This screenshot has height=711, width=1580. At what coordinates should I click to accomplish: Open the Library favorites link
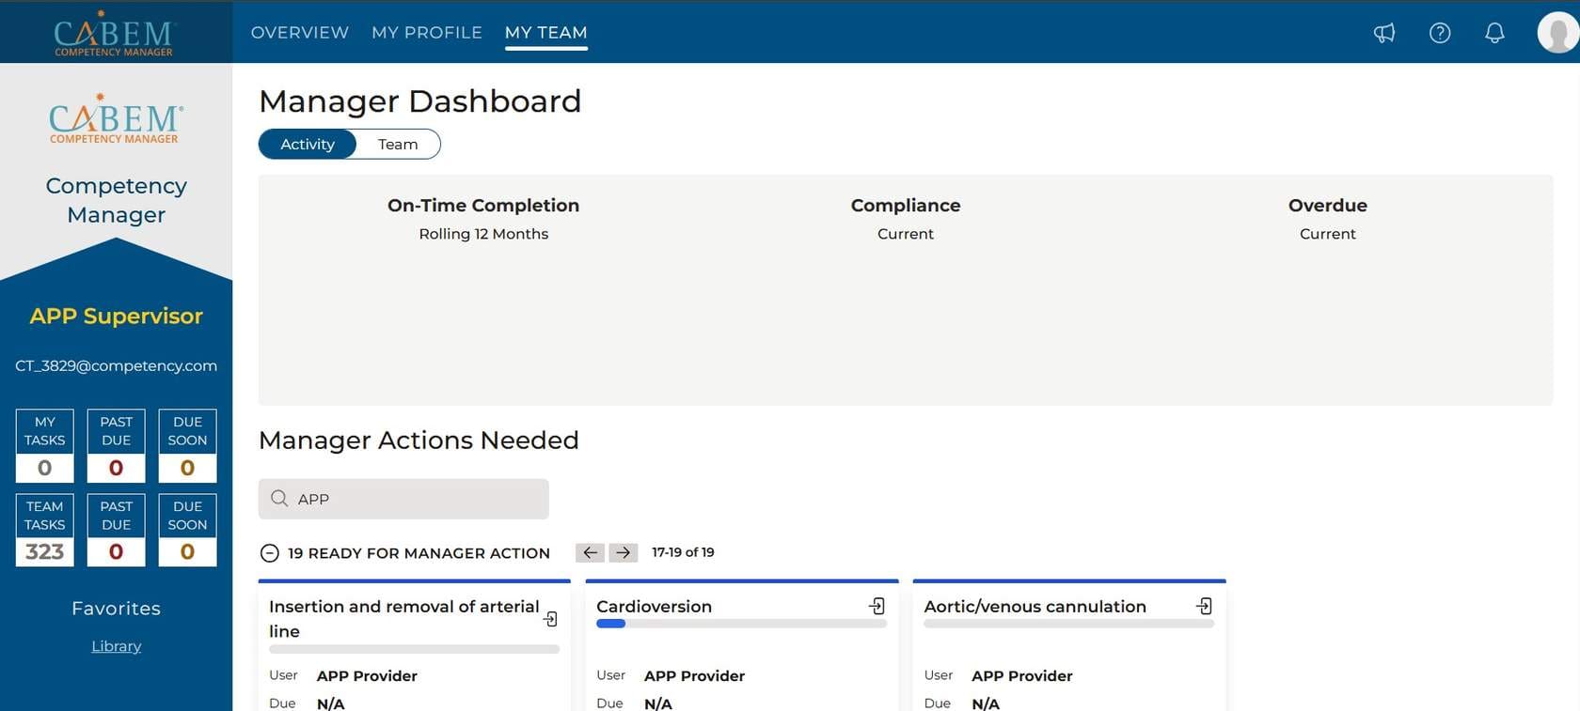click(x=116, y=646)
